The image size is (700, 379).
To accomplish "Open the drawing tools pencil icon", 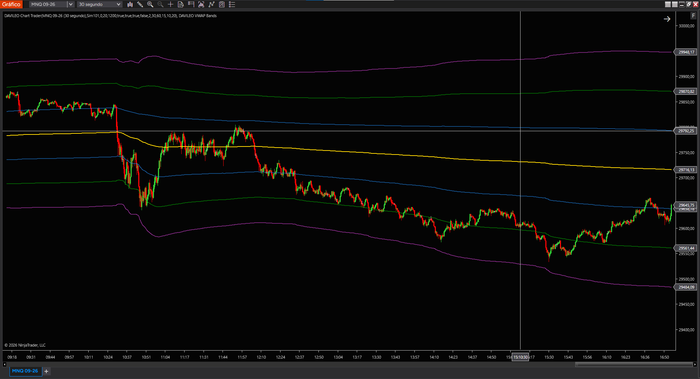I will (140, 4).
